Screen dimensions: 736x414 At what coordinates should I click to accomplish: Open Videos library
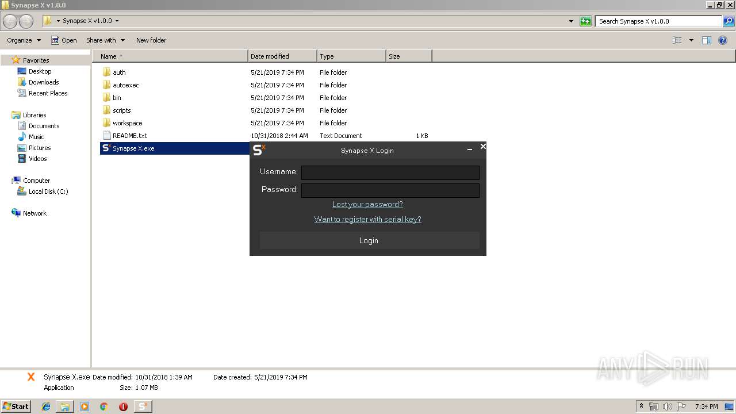point(38,159)
